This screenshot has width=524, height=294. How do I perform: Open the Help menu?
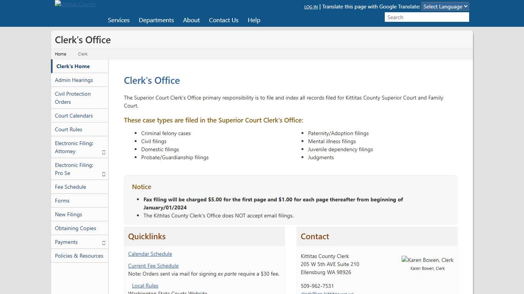pyautogui.click(x=254, y=20)
